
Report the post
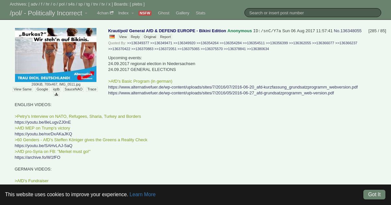coord(165,37)
